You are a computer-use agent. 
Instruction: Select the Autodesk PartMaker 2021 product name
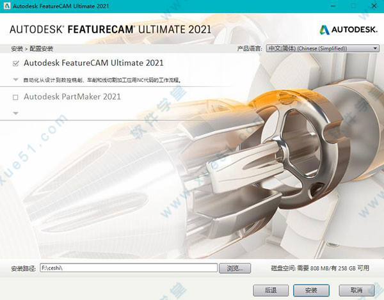pyautogui.click(x=72, y=97)
